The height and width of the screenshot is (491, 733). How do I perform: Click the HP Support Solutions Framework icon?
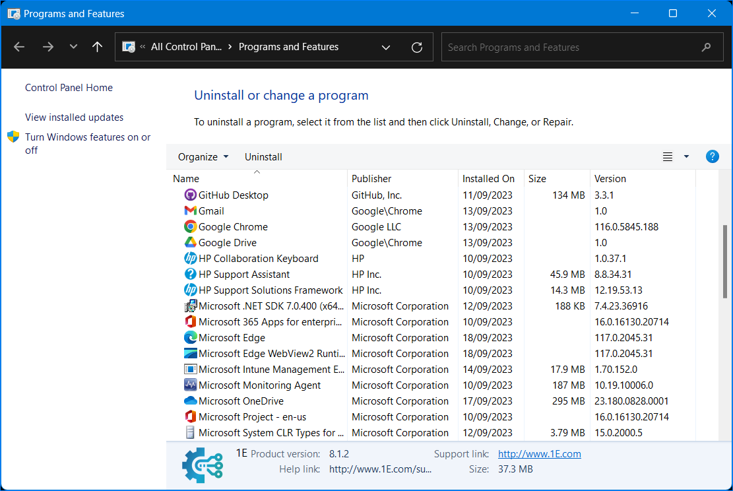pyautogui.click(x=190, y=290)
